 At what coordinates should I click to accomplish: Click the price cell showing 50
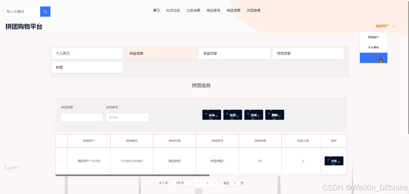coord(260,161)
